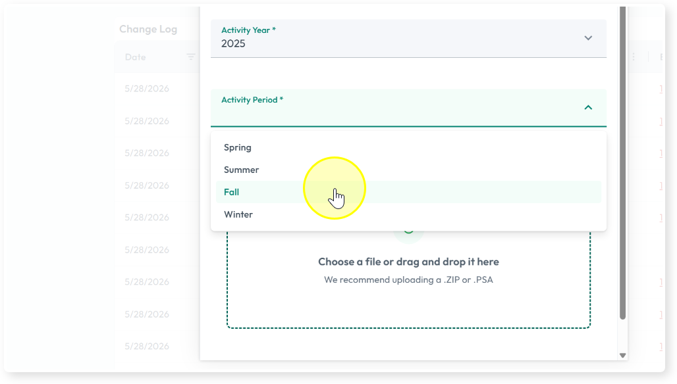Click the scroll down arrow
This screenshot has height=384, width=677.
pos(622,356)
